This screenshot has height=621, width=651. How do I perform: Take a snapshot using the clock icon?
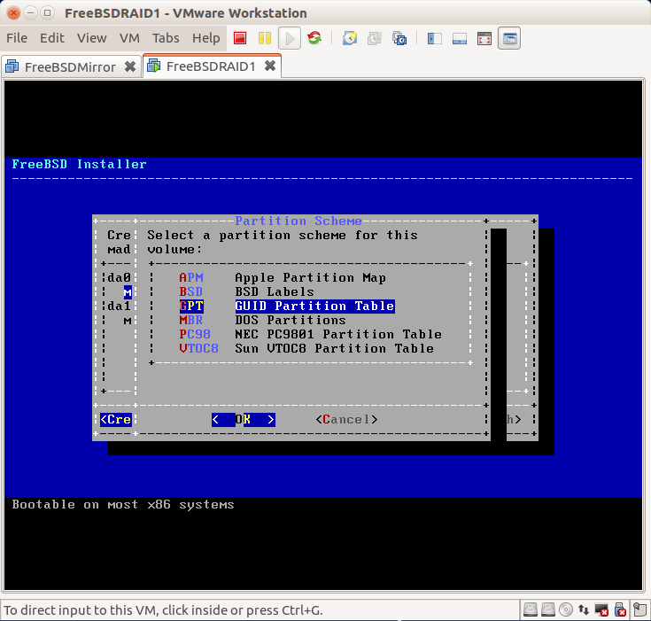350,38
